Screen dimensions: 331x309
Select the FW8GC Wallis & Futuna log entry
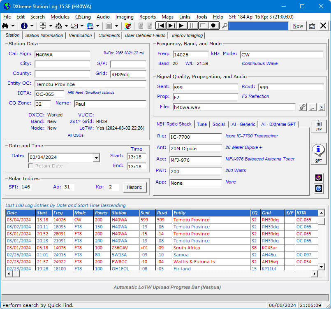[162, 262]
